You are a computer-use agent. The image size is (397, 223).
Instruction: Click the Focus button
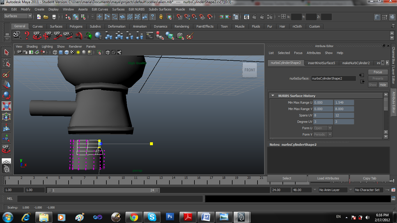click(378, 72)
